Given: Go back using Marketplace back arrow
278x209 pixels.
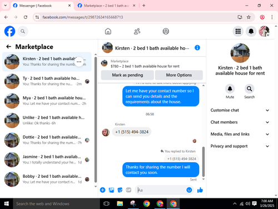Looking at the screenshot, I should tap(9, 46).
